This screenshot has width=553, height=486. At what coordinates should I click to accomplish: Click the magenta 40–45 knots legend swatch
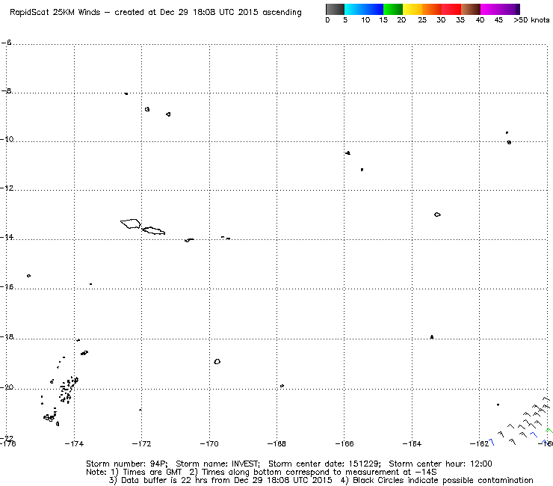490,9
